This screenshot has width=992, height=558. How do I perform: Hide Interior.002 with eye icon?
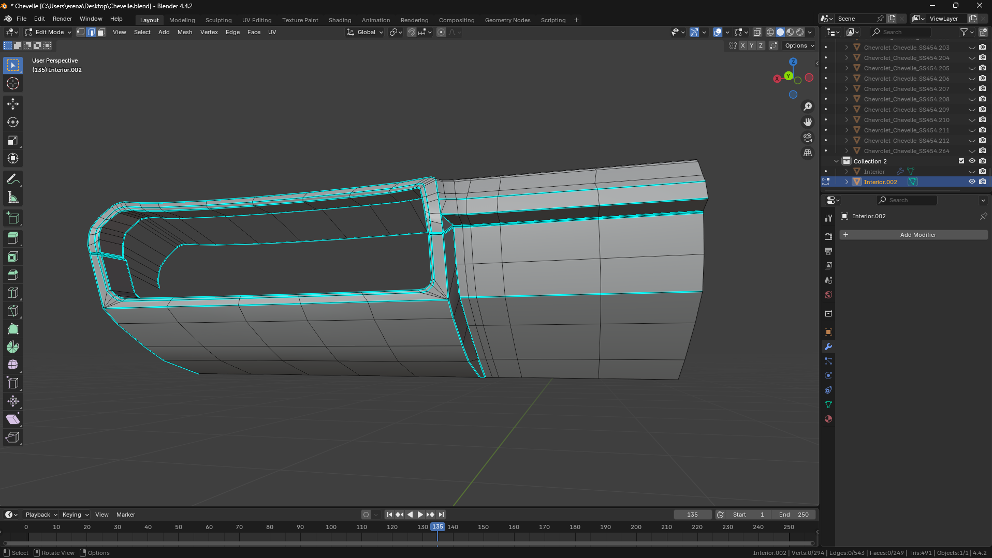coord(972,182)
